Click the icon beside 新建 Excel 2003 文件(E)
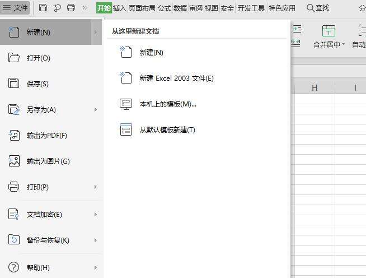Screen dimensions: 366x278 126,77
